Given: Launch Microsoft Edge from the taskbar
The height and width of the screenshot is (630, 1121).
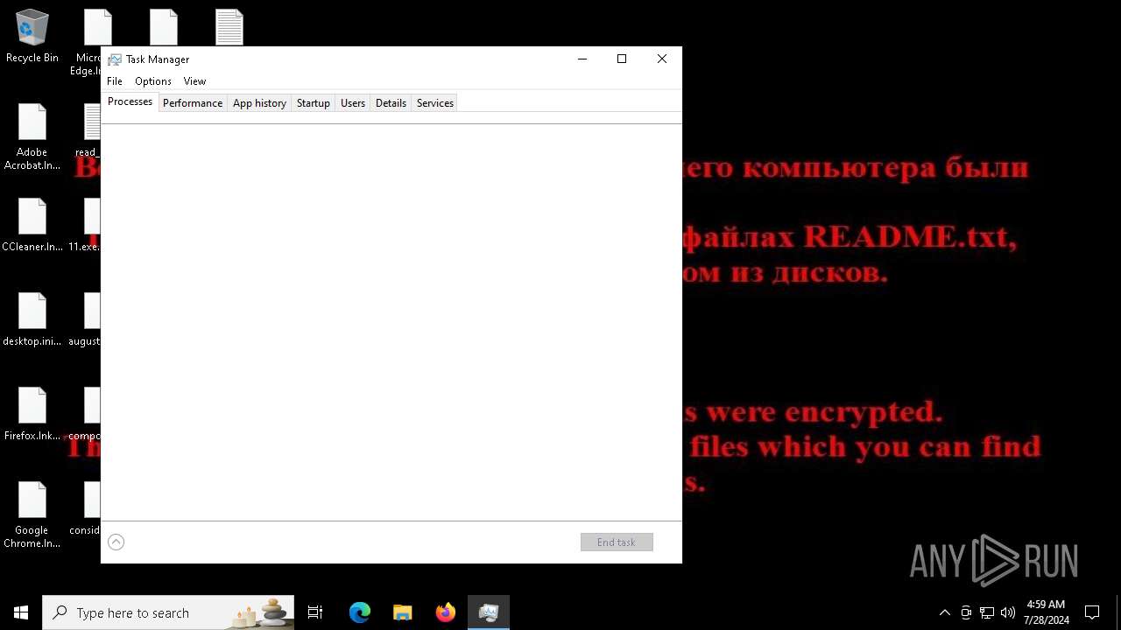Looking at the screenshot, I should pyautogui.click(x=360, y=612).
